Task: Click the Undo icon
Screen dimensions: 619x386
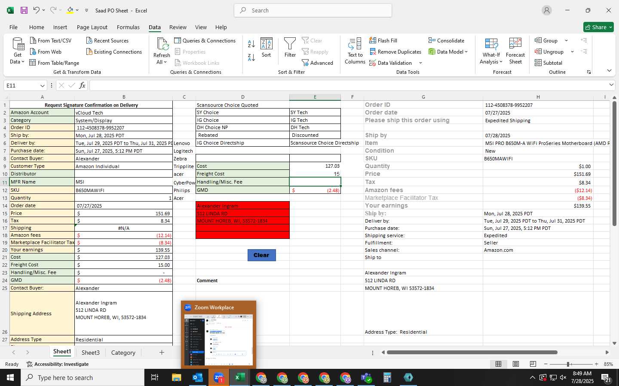Action: [37, 10]
